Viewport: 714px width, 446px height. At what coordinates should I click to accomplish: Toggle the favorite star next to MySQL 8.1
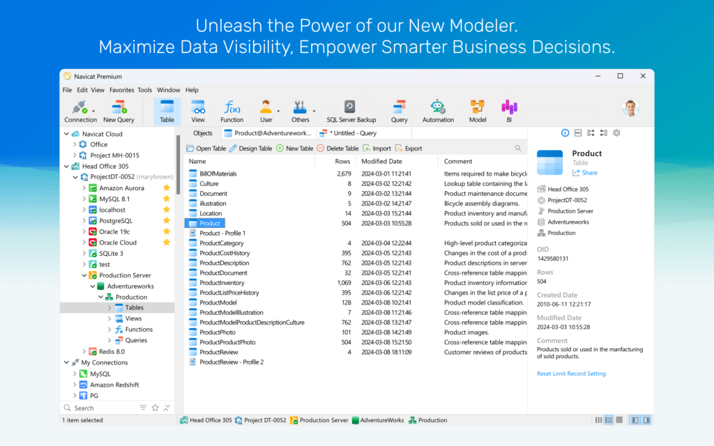coord(166,199)
